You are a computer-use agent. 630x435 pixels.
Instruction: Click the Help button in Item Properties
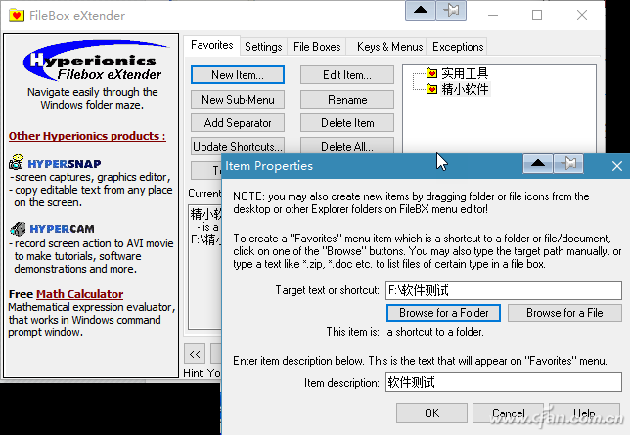click(584, 413)
